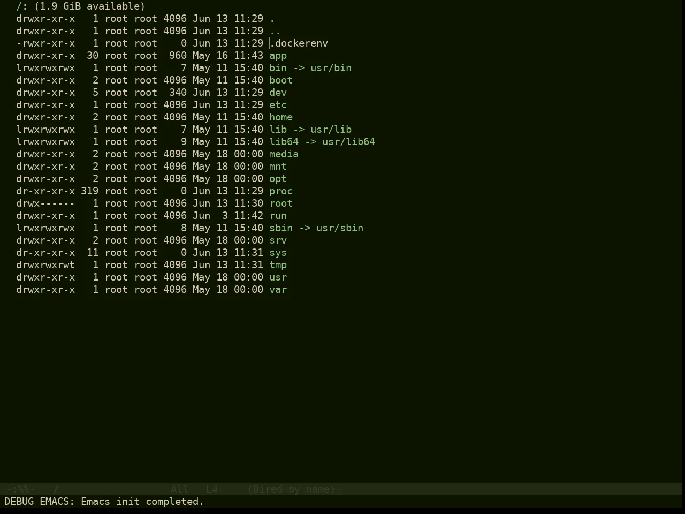Select the opt directory name
This screenshot has width=685, height=514.
click(x=278, y=179)
